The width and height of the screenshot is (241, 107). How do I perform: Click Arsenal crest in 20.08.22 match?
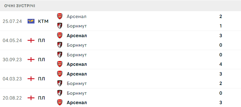coord(60,102)
